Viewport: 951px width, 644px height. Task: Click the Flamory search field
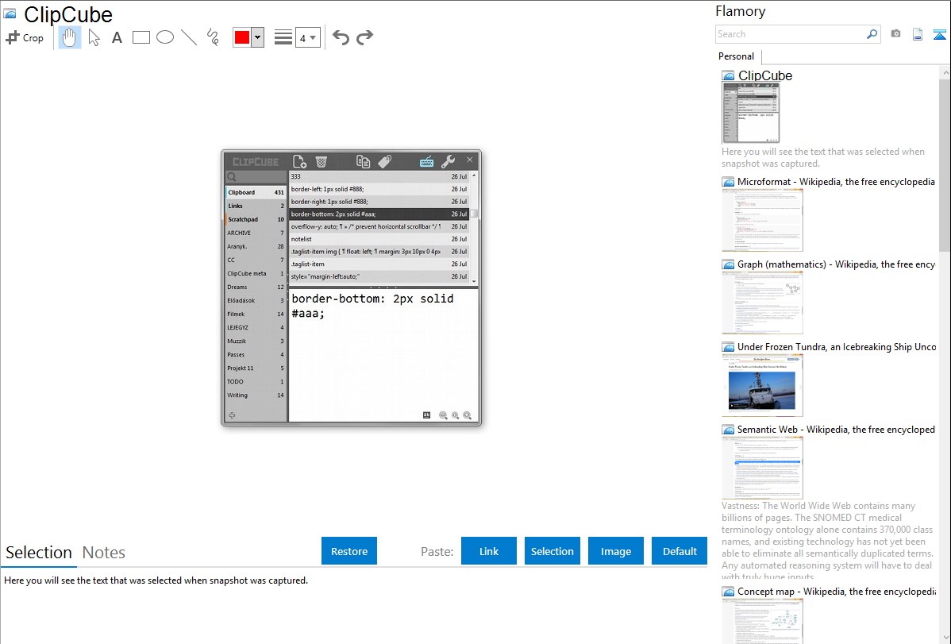[x=791, y=35]
